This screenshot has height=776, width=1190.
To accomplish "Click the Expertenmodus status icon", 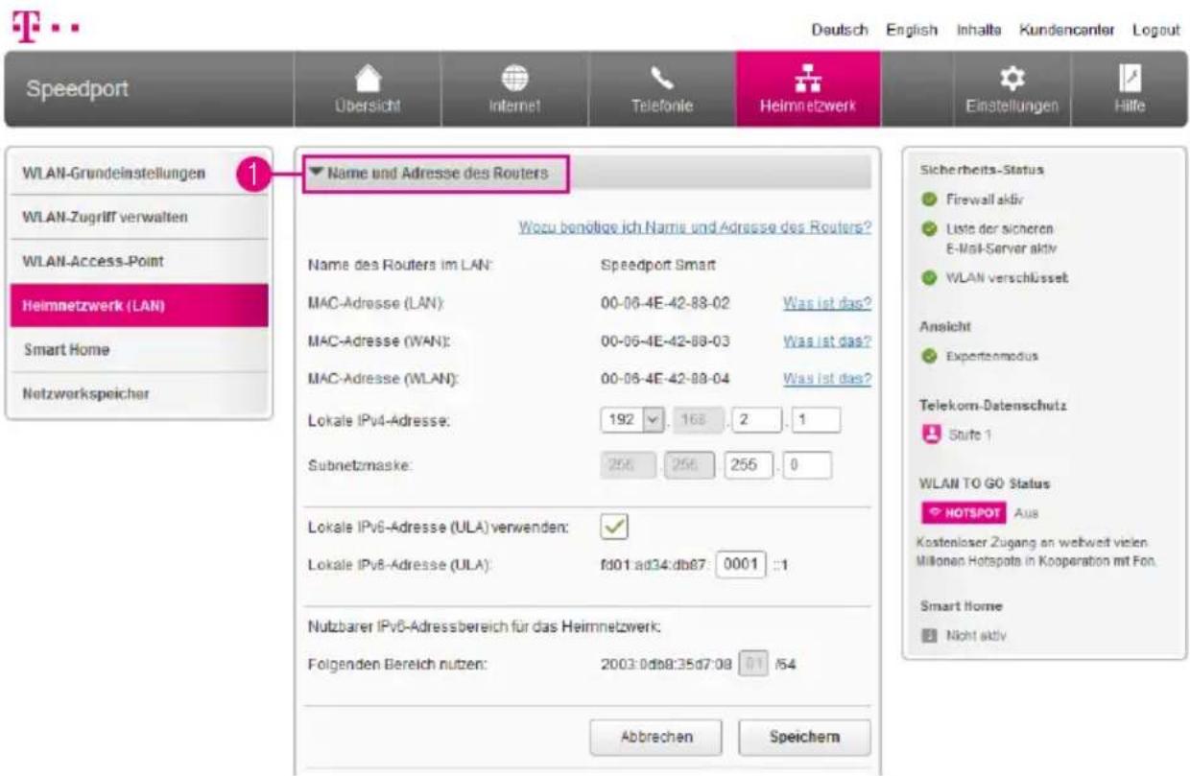I will [x=928, y=356].
